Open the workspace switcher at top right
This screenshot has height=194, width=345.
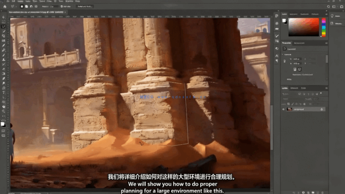point(334,6)
